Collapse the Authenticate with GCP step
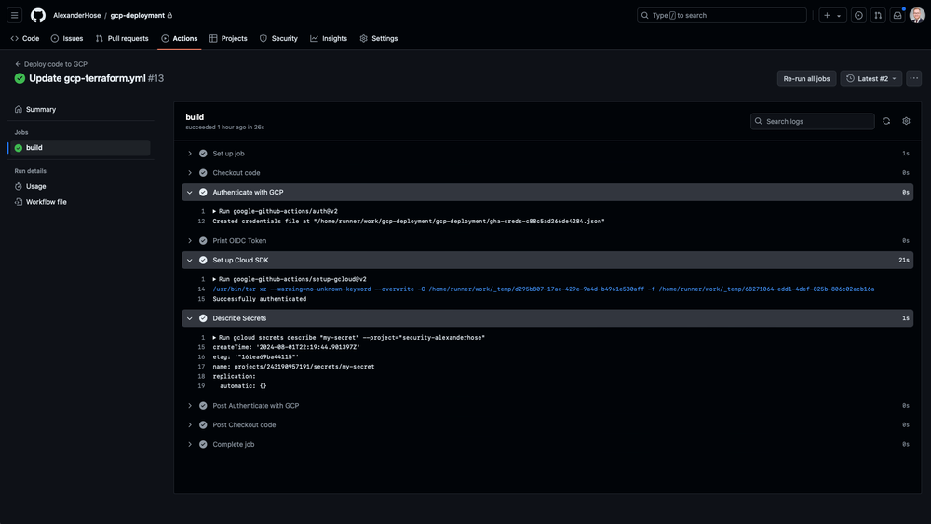This screenshot has height=524, width=931. (x=547, y=193)
